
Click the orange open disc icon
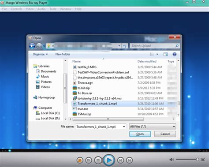coord(80,160)
